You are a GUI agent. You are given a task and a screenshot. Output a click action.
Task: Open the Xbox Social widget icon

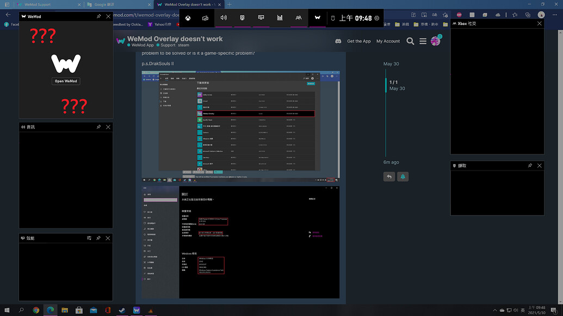coord(298,18)
